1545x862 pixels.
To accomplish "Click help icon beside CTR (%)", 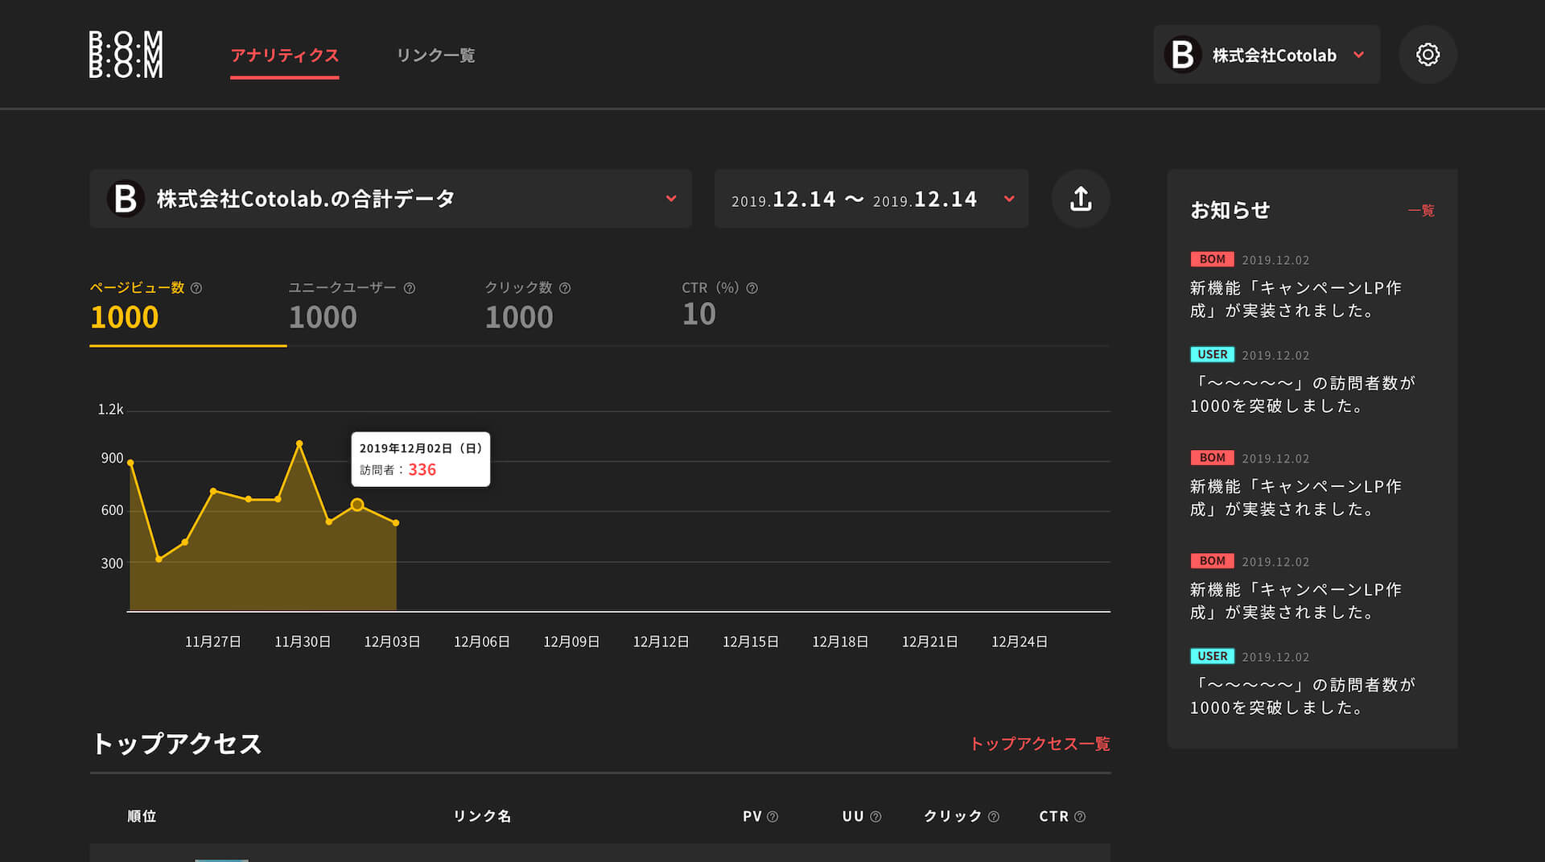I will (752, 288).
